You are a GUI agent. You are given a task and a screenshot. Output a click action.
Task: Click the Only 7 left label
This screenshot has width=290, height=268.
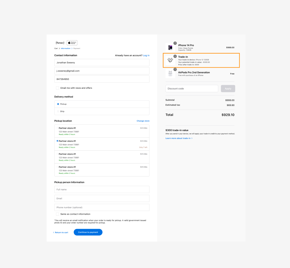click(143, 147)
